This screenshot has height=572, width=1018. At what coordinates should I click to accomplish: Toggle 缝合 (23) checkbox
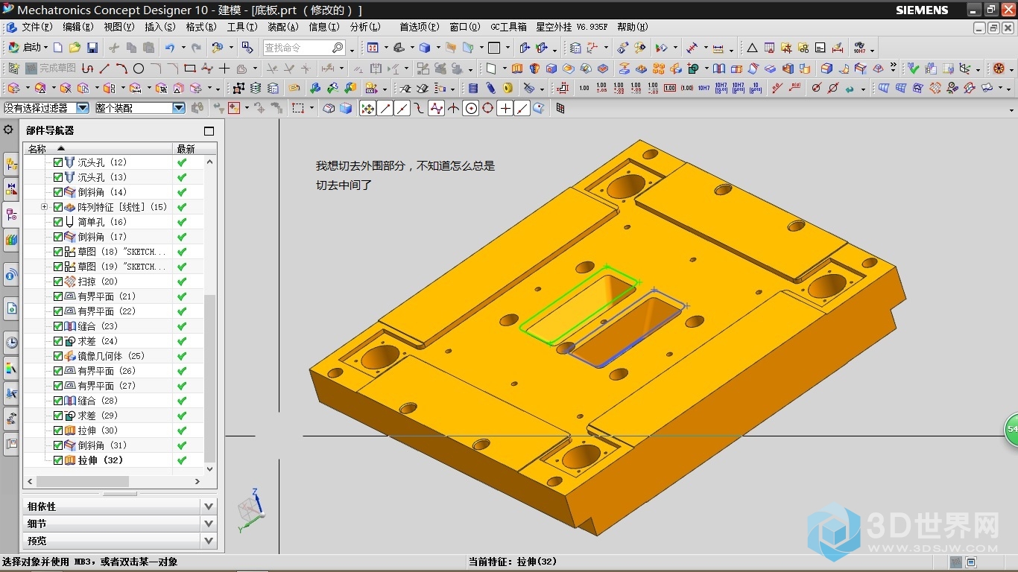(58, 326)
